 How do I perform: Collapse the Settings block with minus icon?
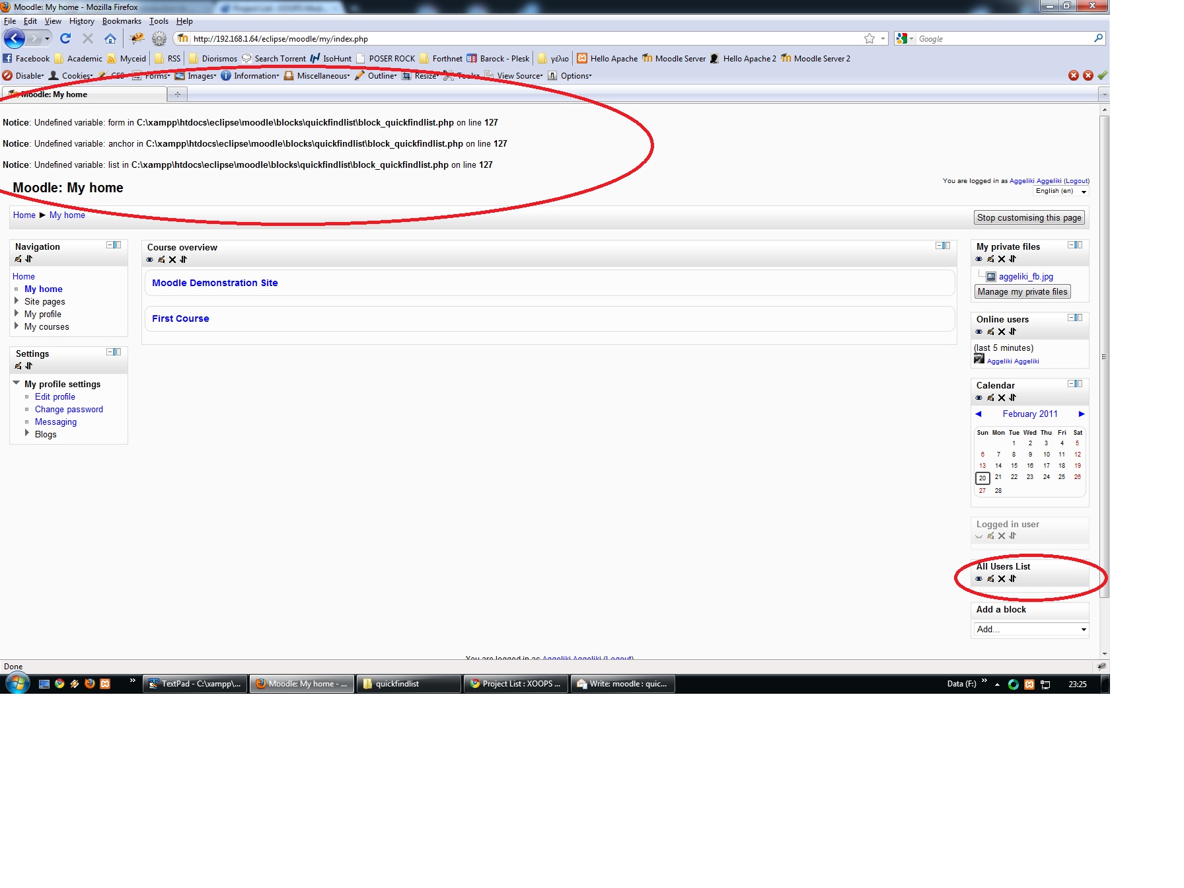coord(110,352)
